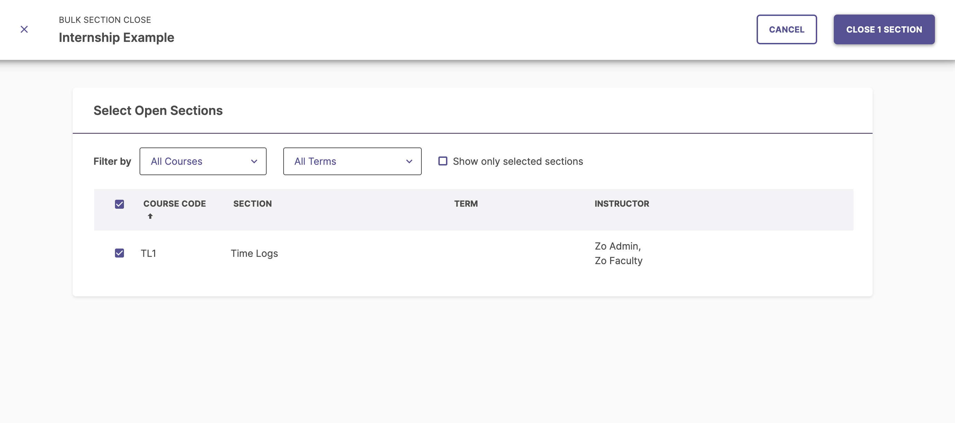Screen dimensions: 955x423
Task: Click the Zo Admin, Zo Faculty instructor cell
Action: (x=618, y=253)
